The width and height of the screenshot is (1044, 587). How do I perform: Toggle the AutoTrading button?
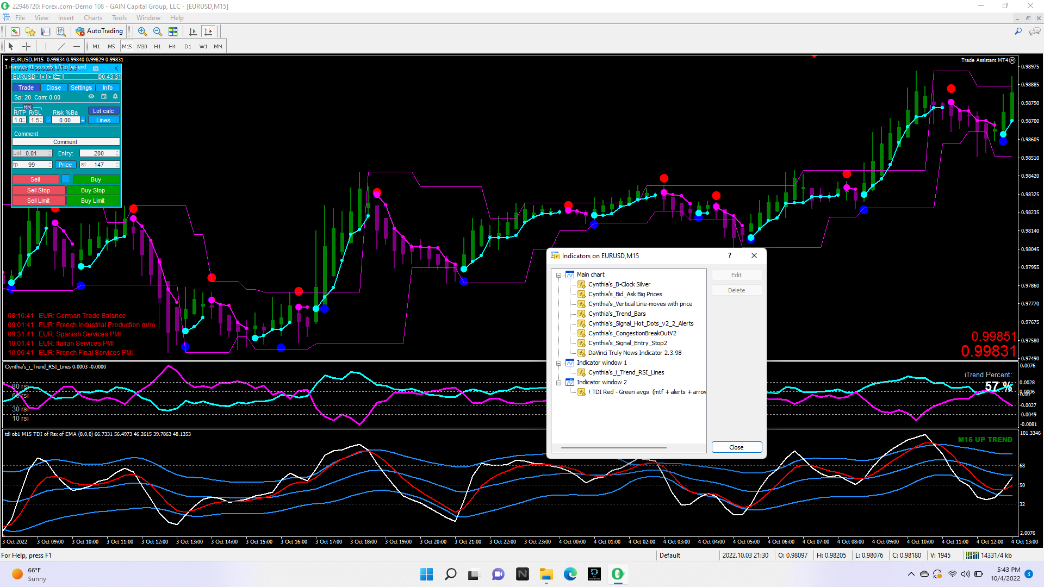click(100, 32)
